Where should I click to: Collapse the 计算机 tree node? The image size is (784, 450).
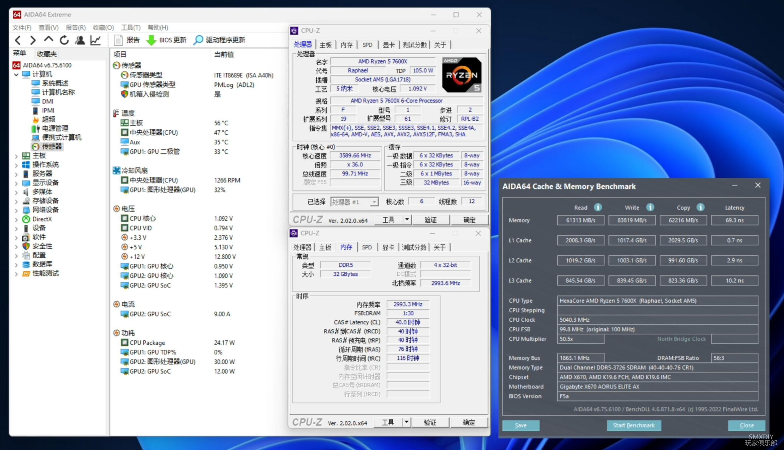16,74
